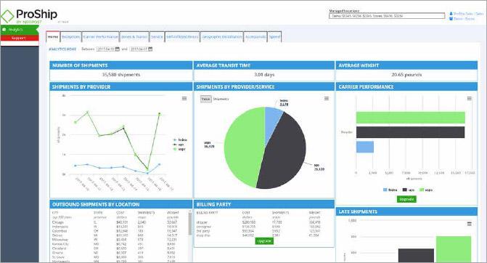Open Carrier Performance chart menu icon
The image size is (487, 263).
click(x=470, y=98)
